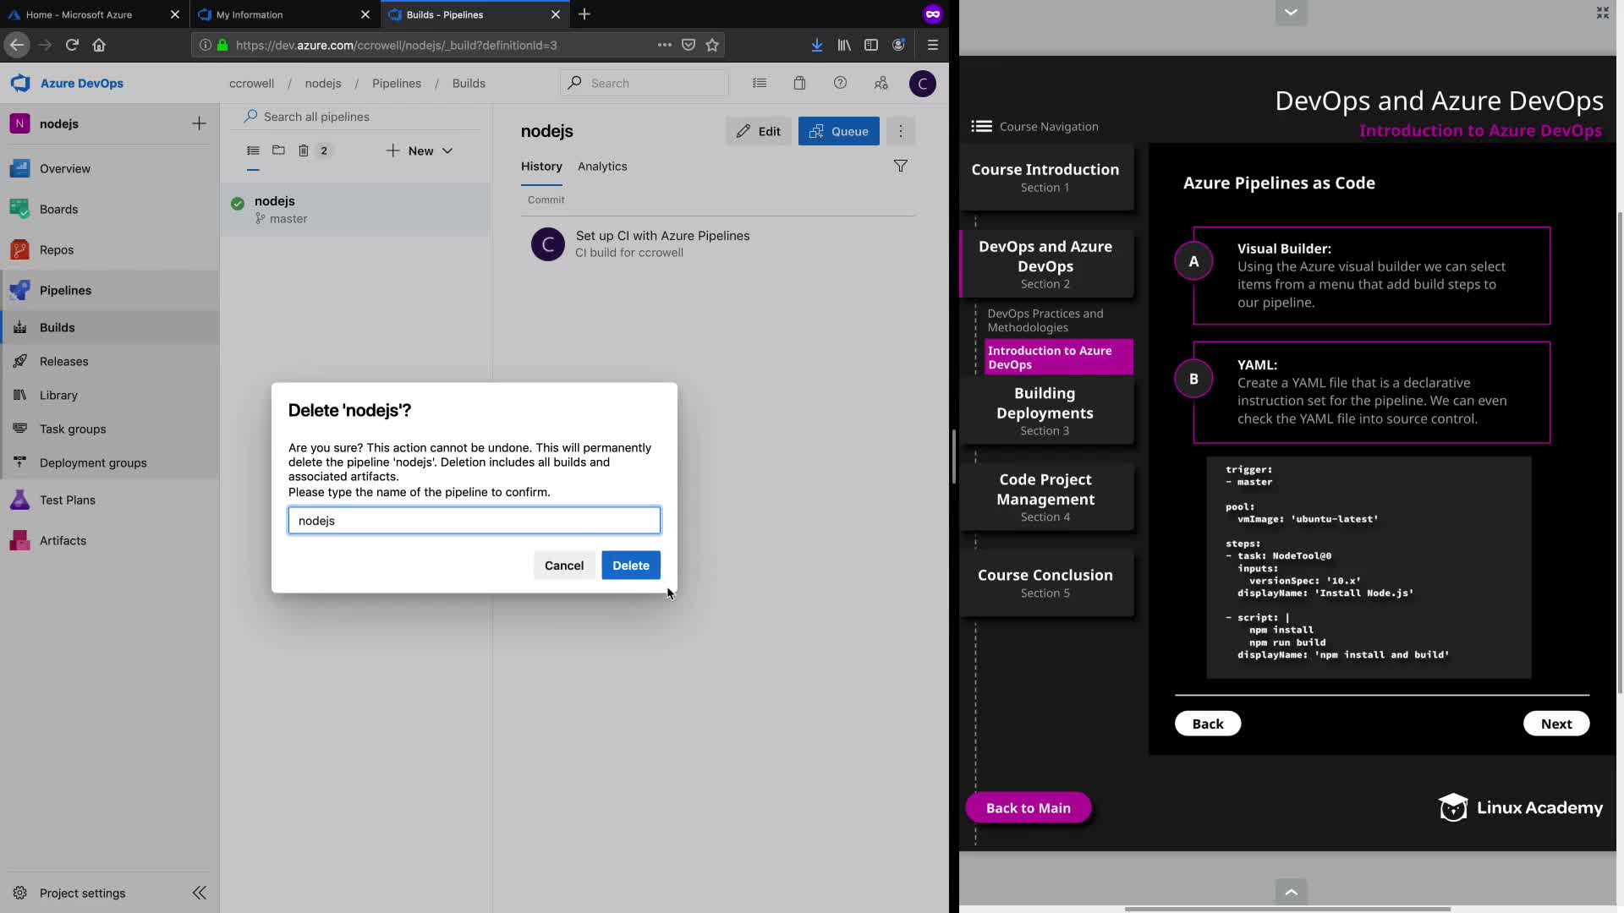The image size is (1624, 913).
Task: Bookmark page with star icon
Action: [712, 45]
